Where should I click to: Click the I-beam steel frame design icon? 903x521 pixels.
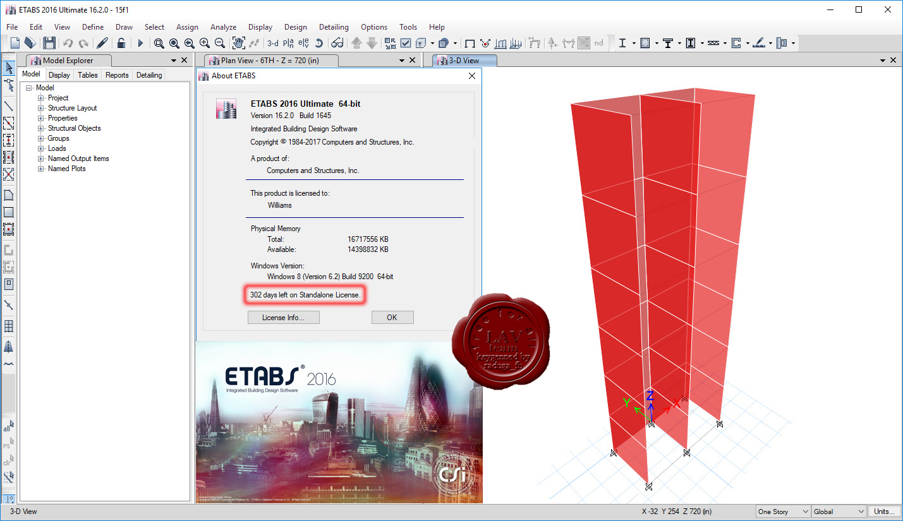pyautogui.click(x=622, y=43)
